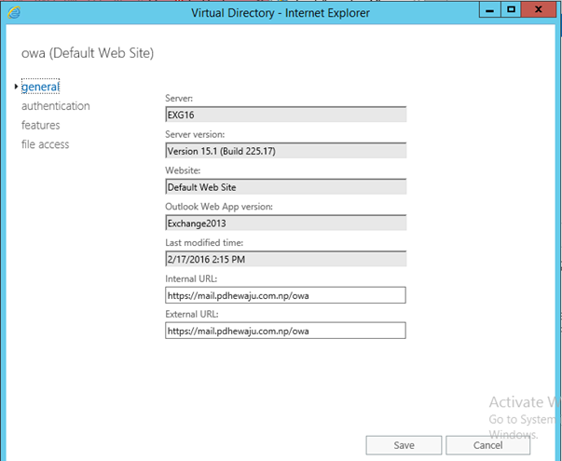This screenshot has width=562, height=461.
Task: Select the general tab
Action: 41,87
